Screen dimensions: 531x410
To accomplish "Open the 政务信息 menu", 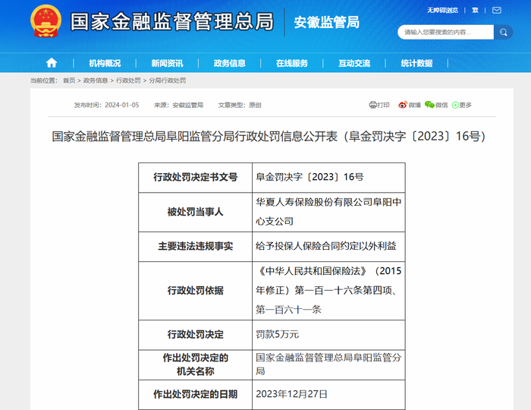I will [x=229, y=63].
